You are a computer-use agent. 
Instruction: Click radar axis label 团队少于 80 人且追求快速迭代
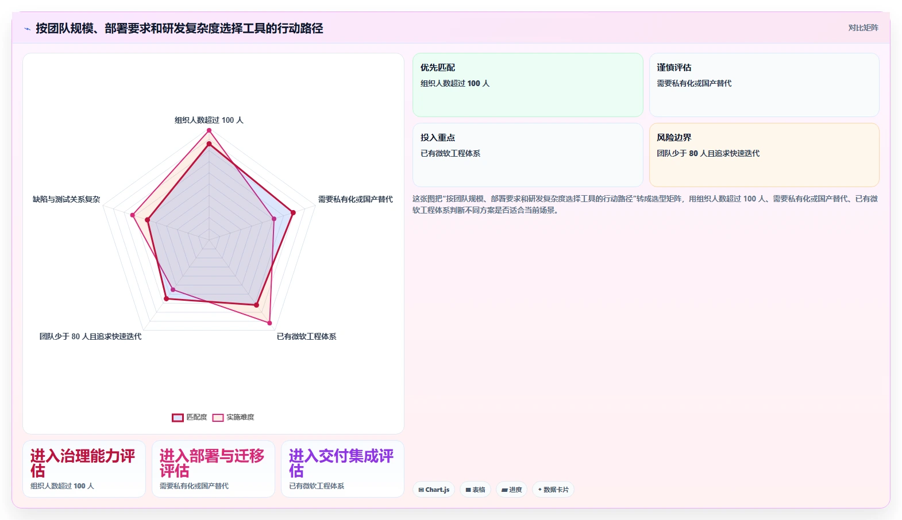click(90, 336)
